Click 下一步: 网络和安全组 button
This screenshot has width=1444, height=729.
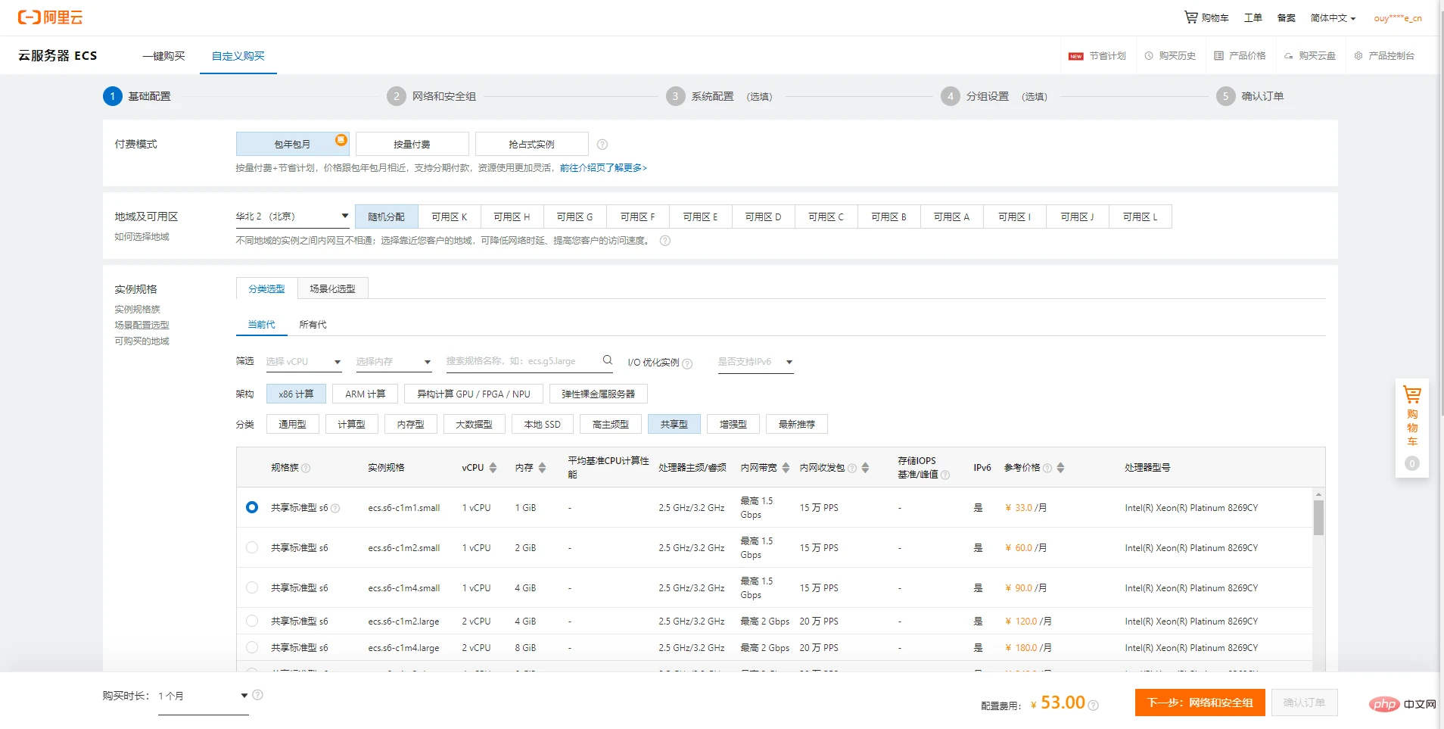click(1200, 703)
